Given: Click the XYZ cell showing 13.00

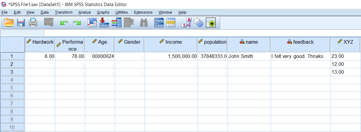Looking at the screenshot, I should tap(345, 72).
